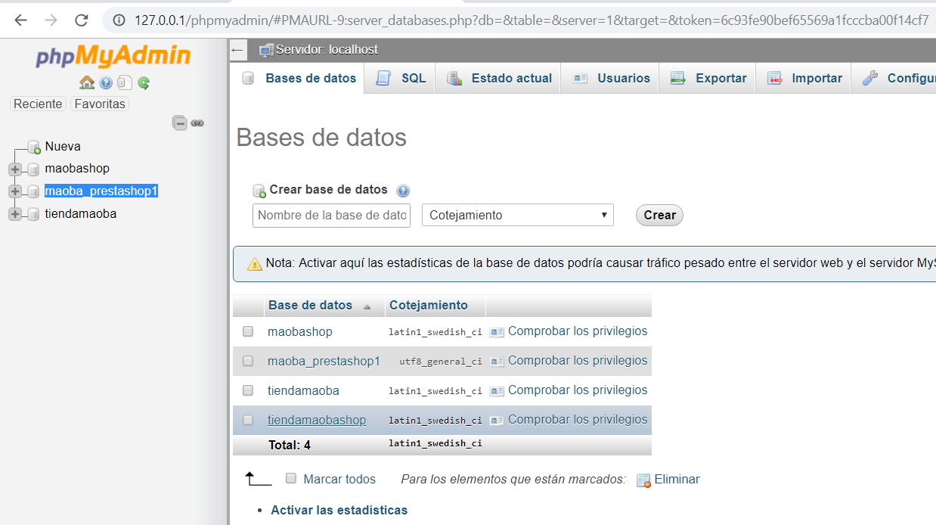This screenshot has width=936, height=525.
Task: Click the help icon beside Crear base de datos
Action: [403, 191]
